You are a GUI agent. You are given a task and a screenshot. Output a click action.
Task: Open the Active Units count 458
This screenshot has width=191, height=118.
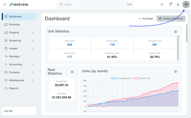(69, 44)
